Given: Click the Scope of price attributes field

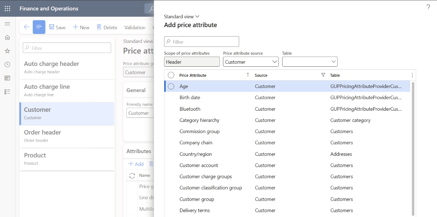Looking at the screenshot, I should click(x=192, y=62).
